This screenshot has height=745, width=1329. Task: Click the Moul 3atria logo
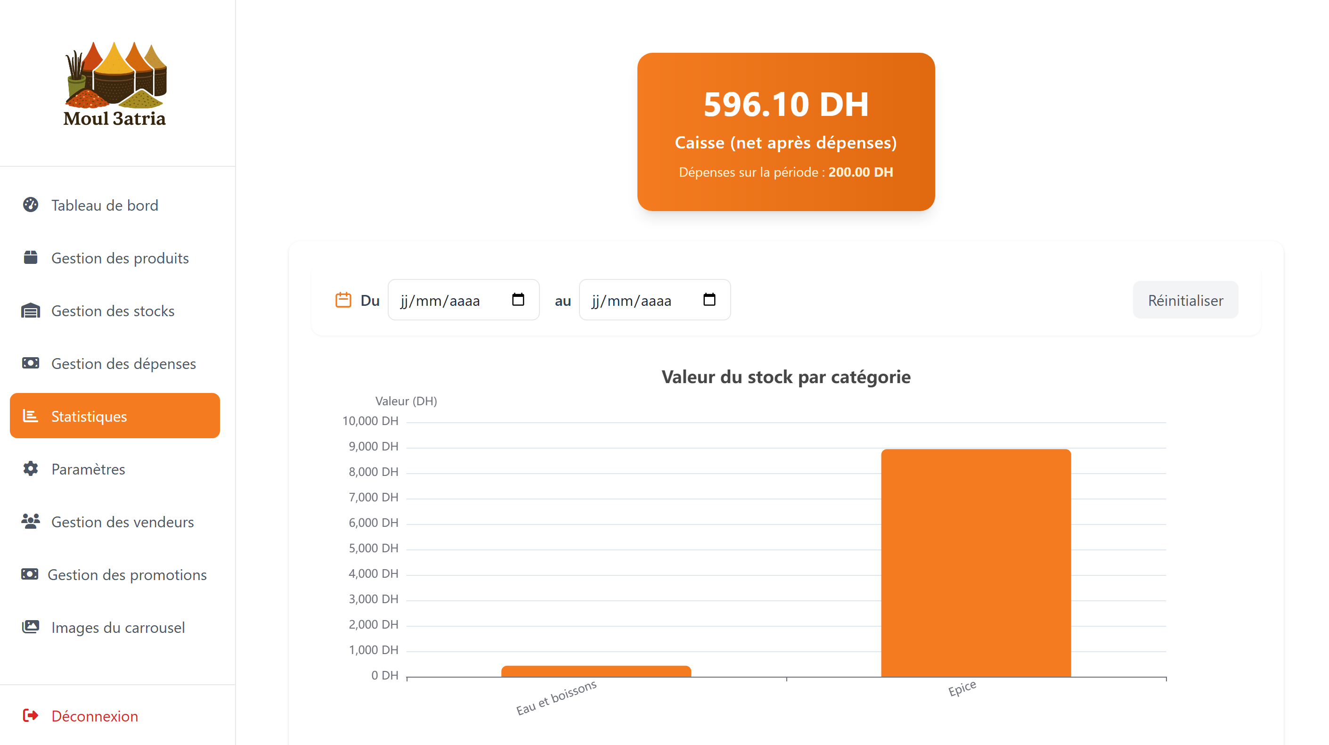pos(114,83)
